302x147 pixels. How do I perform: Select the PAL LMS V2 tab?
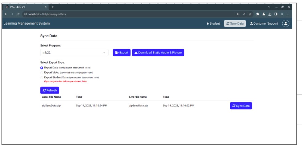coord(27,7)
